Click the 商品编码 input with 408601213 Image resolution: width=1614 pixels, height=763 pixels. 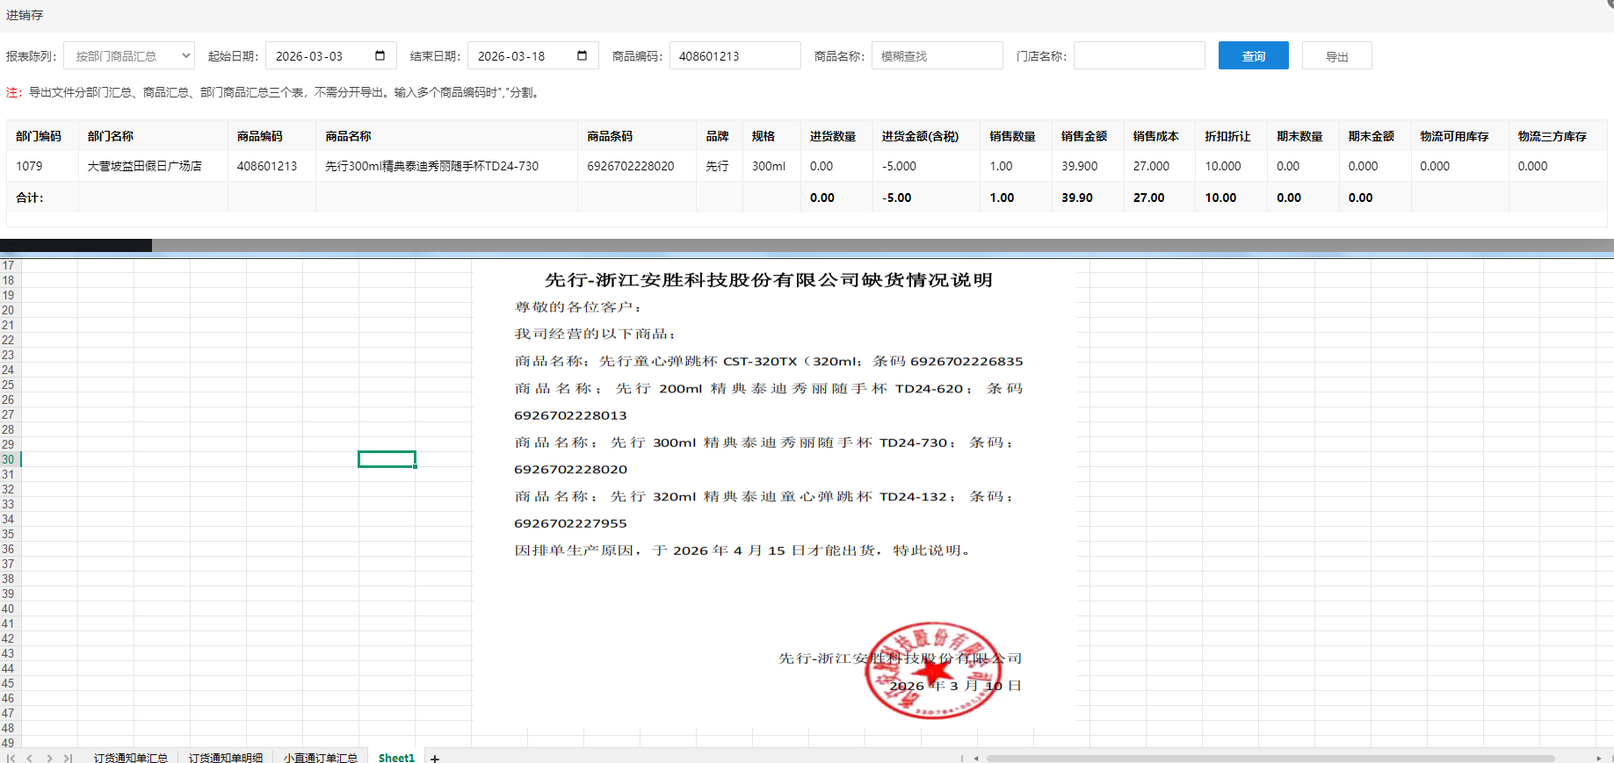coord(735,55)
